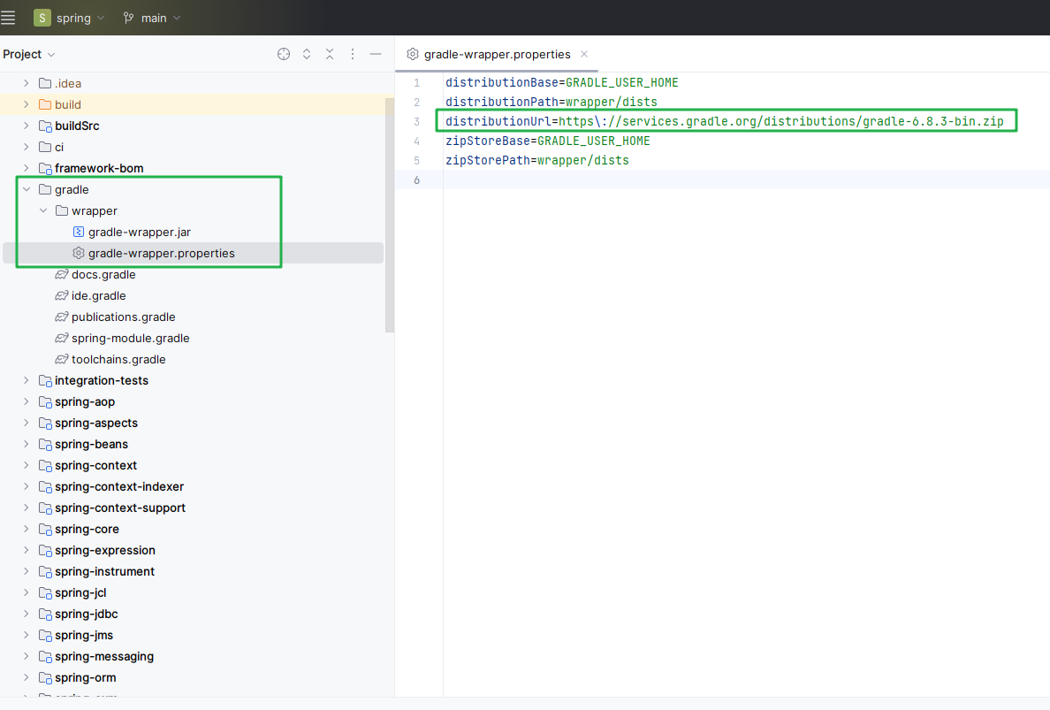Select the ci folder row
Viewport: 1050px width, 710px height.
coord(193,147)
